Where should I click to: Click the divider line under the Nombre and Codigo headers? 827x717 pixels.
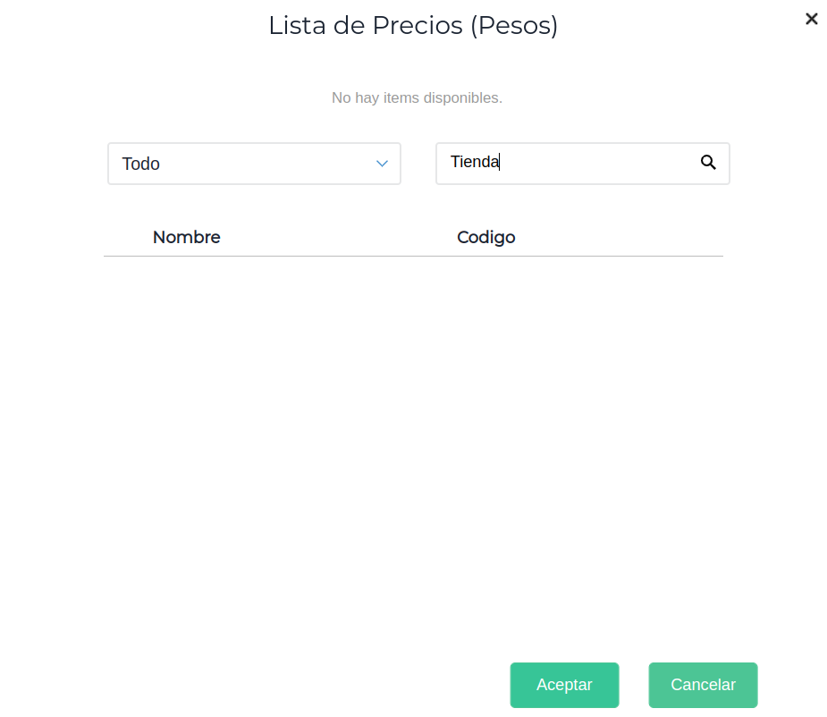pyautogui.click(x=413, y=257)
